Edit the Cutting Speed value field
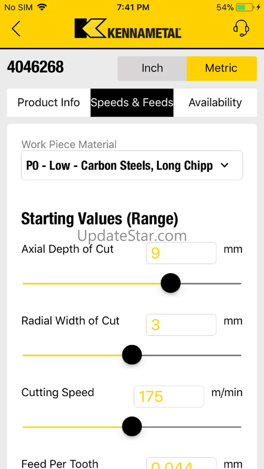The image size is (264, 469). pyautogui.click(x=169, y=396)
